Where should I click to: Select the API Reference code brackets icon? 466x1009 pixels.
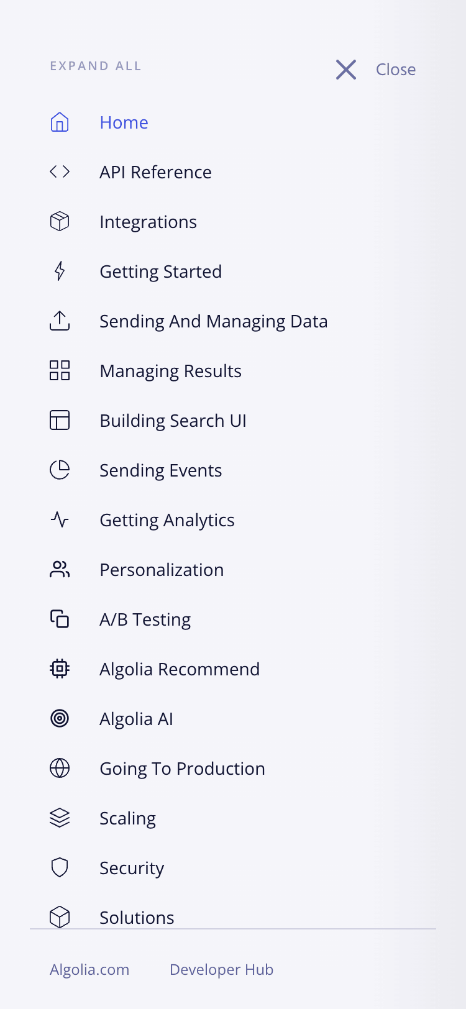tap(59, 172)
